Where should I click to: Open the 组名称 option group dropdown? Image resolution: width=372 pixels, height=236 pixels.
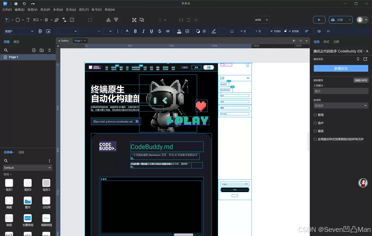(x=341, y=106)
